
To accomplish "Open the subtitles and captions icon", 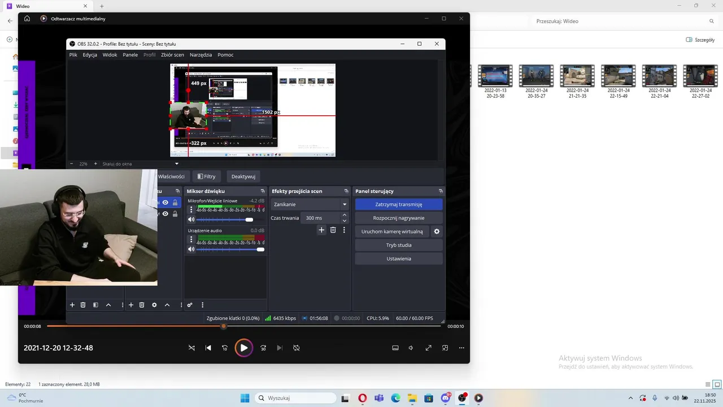I will pyautogui.click(x=395, y=348).
